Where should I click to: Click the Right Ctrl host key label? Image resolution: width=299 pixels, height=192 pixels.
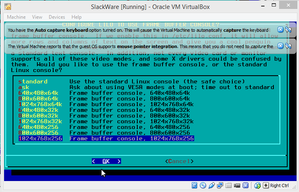(279, 185)
